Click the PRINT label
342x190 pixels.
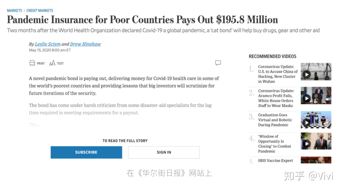click(x=41, y=64)
